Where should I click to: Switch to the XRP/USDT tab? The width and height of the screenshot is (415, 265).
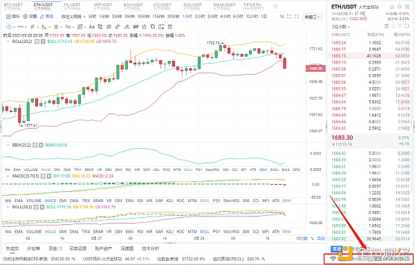(102, 6)
